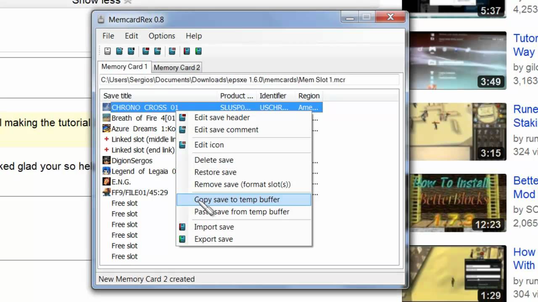Screen dimensions: 538x302
Task: Click the Region column header
Action: click(309, 96)
